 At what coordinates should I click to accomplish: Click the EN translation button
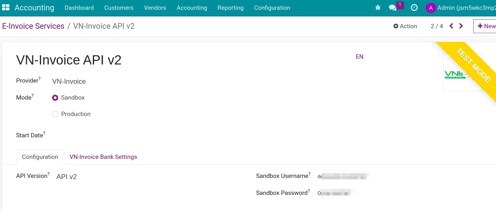click(x=360, y=57)
